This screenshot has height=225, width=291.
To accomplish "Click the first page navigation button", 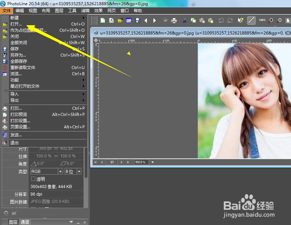I will click(x=95, y=162).
